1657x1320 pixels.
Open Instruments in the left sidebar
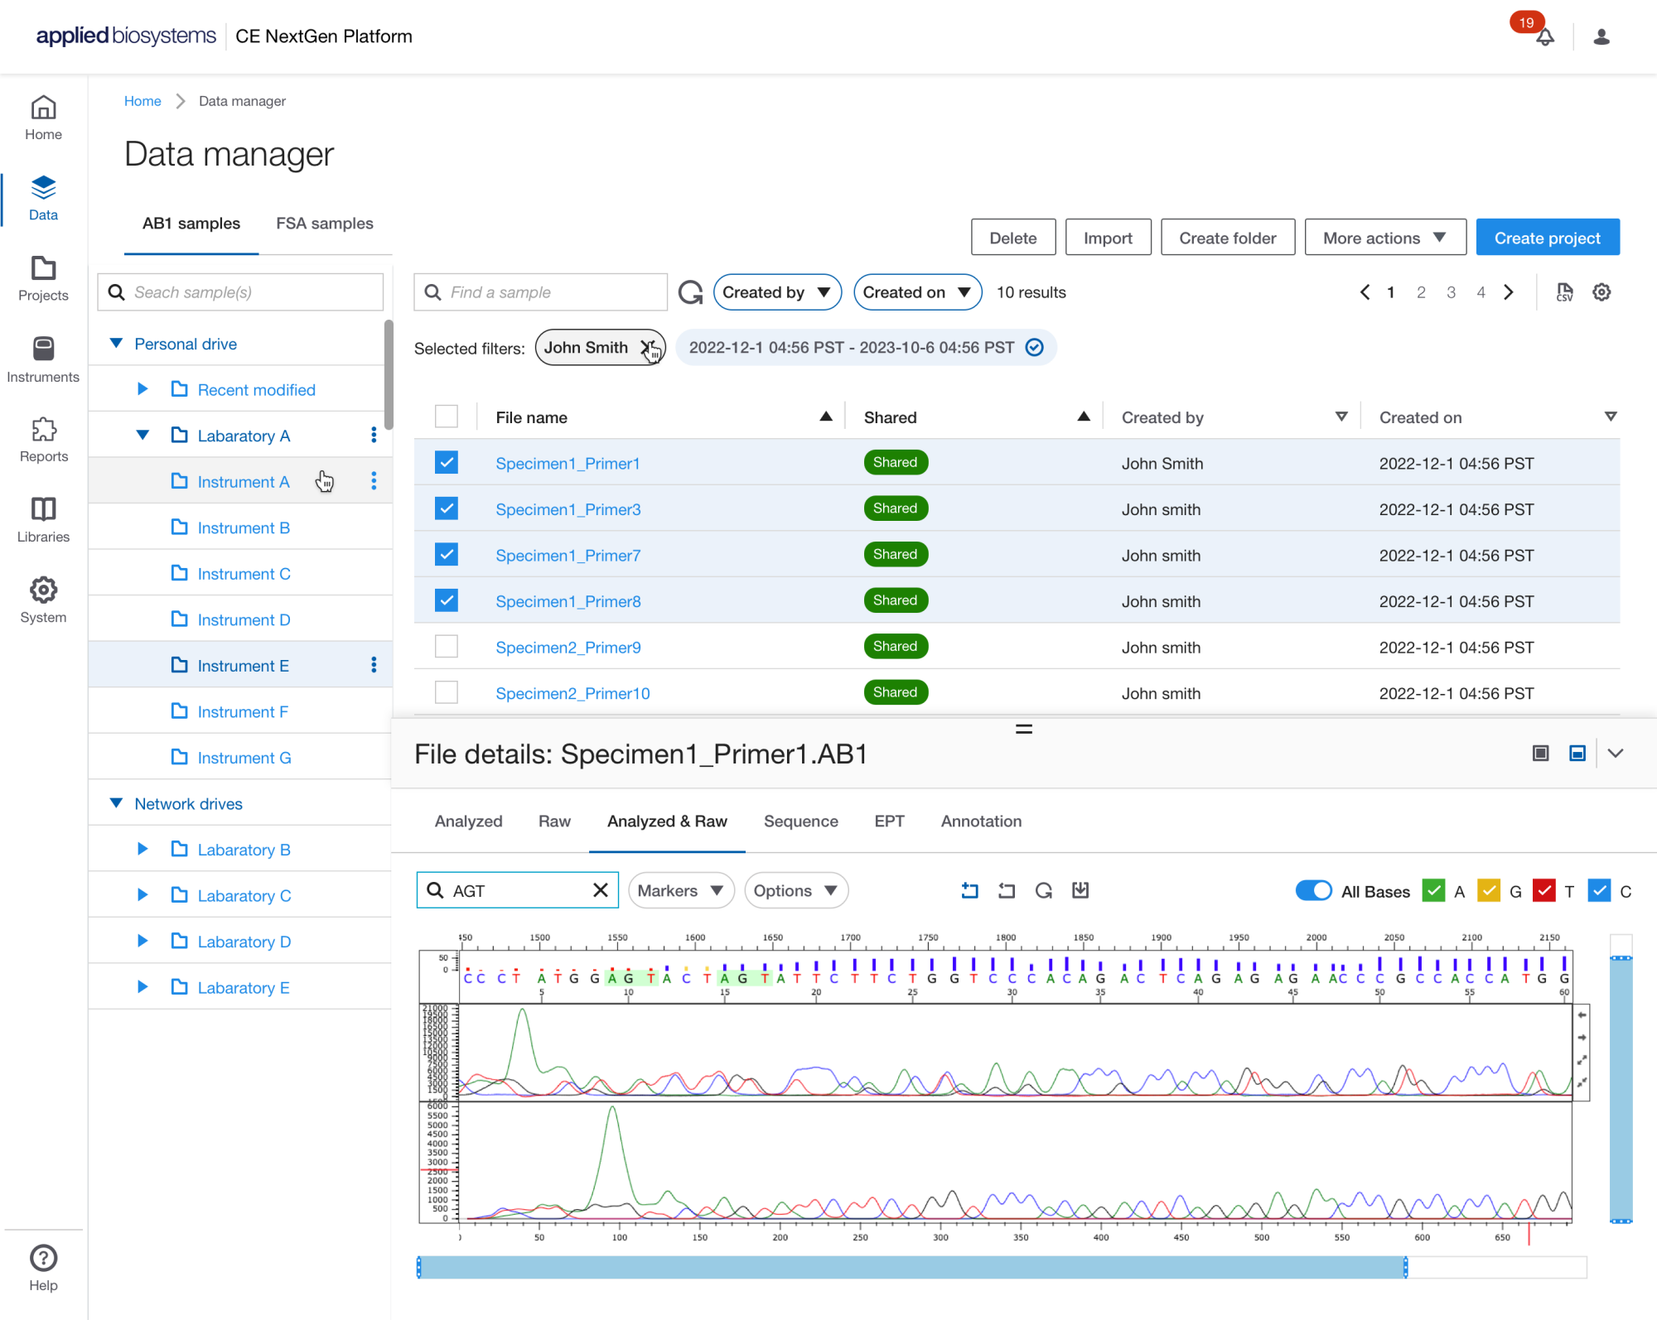[43, 359]
